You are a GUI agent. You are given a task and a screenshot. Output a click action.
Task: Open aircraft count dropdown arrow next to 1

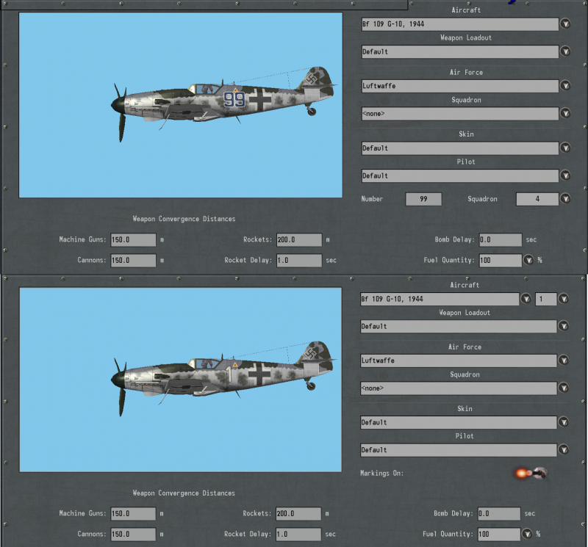tap(564, 299)
